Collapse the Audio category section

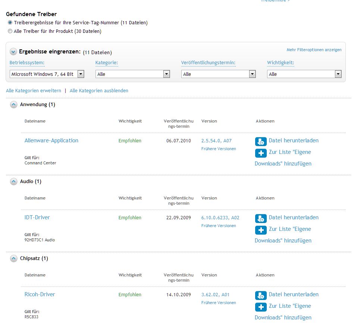point(13,182)
